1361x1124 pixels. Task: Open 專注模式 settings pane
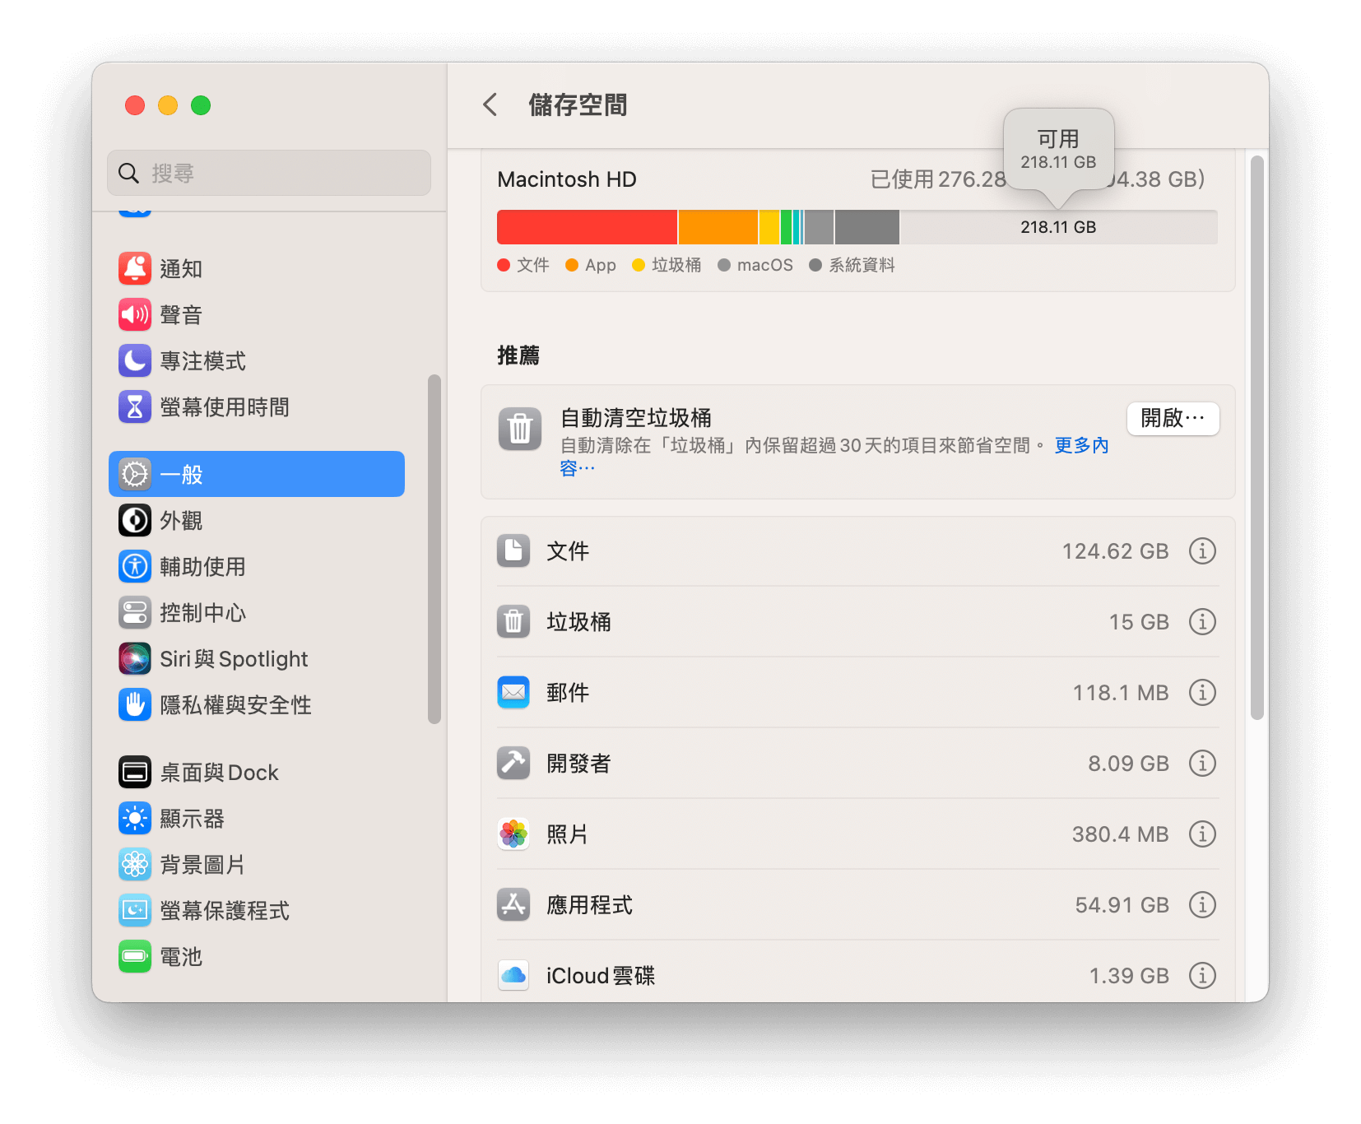tap(257, 360)
